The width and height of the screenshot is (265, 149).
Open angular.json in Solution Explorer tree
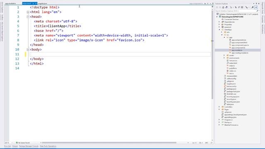(x=231, y=84)
